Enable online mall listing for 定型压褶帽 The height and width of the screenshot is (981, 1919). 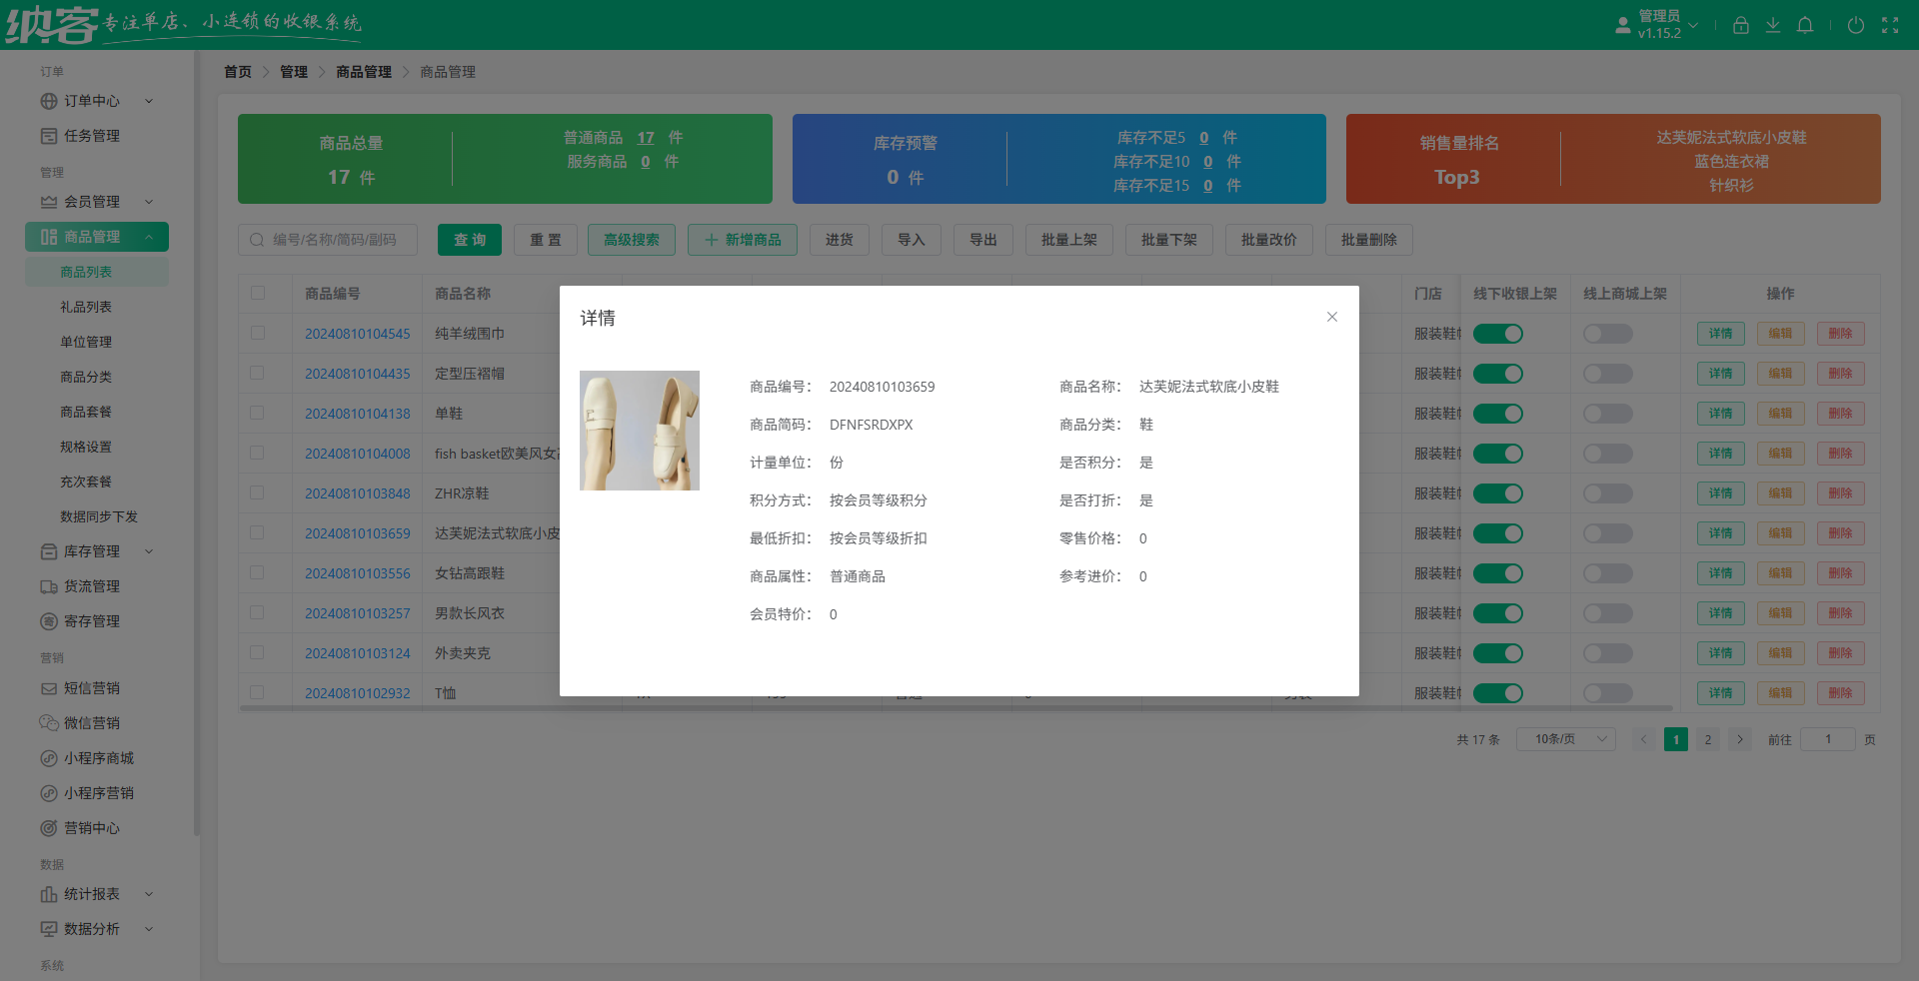click(1607, 374)
